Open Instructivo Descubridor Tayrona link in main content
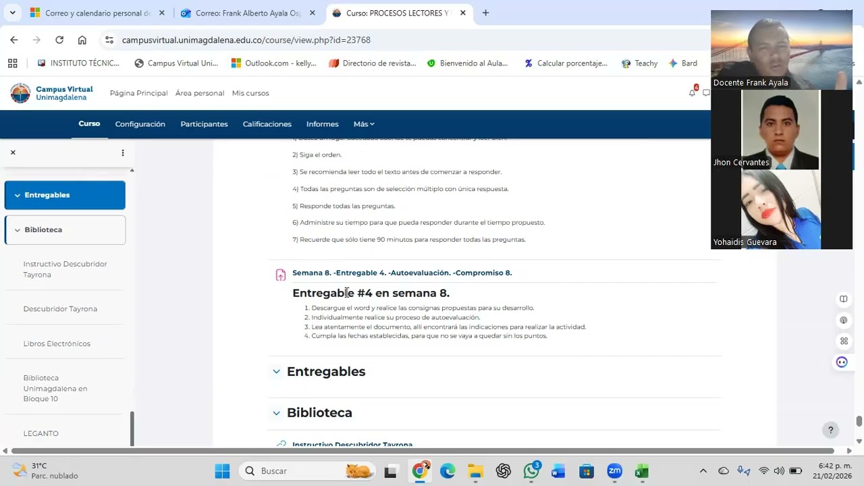This screenshot has height=486, width=864. pos(352,443)
